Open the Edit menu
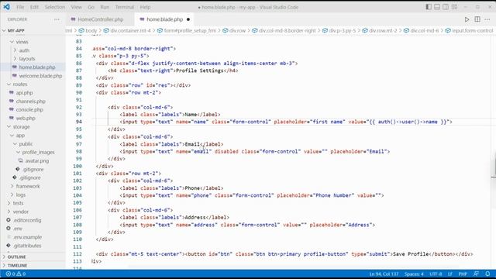Image resolution: width=496 pixels, height=279 pixels. [x=34, y=7]
